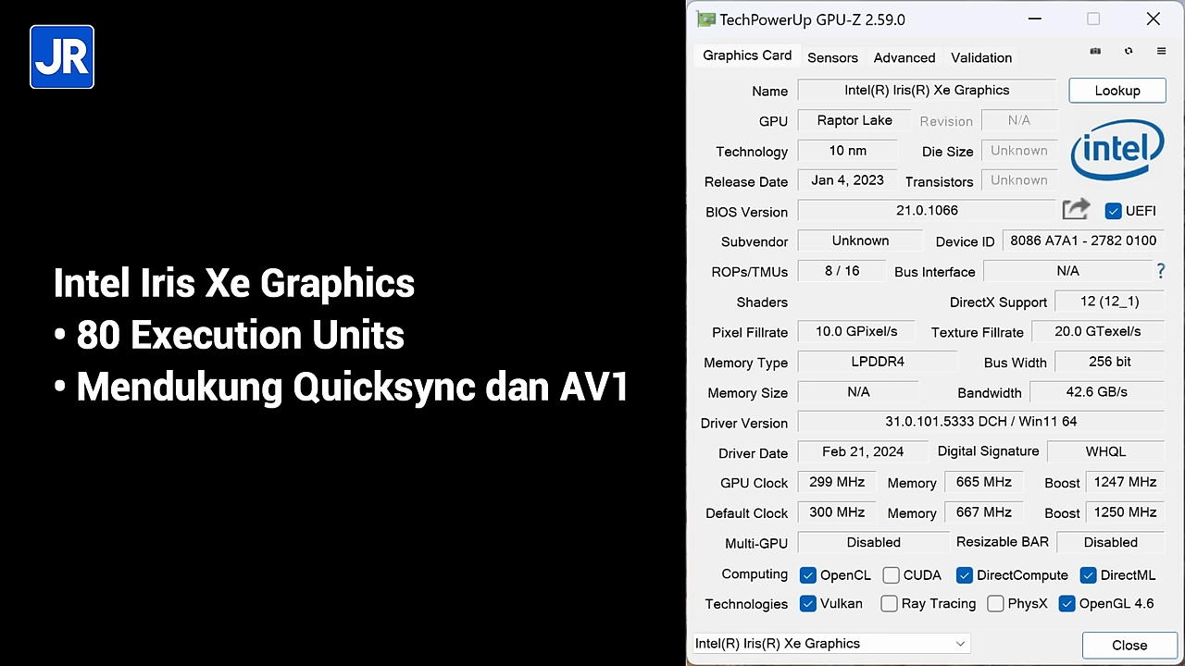
Task: Enable the CUDA checkbox
Action: pyautogui.click(x=892, y=575)
